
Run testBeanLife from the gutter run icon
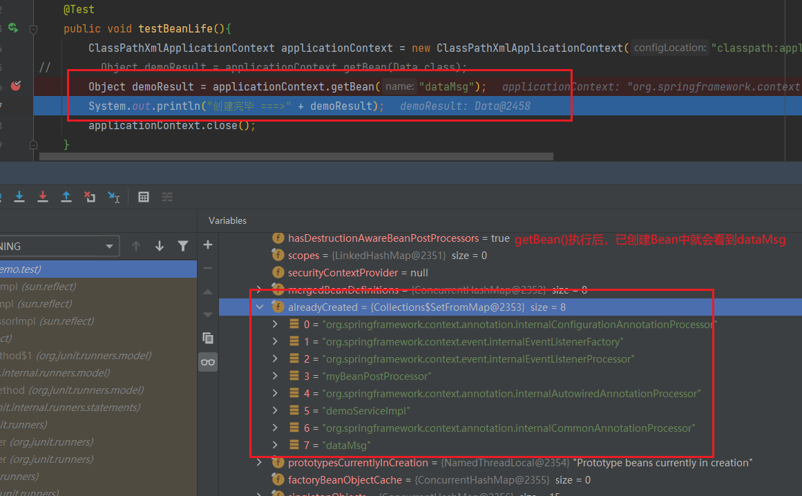[13, 28]
